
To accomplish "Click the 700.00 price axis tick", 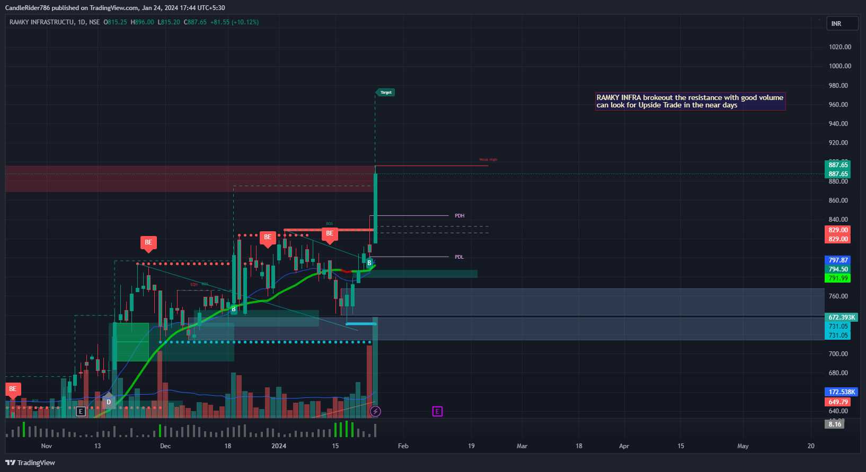I will click(838, 354).
